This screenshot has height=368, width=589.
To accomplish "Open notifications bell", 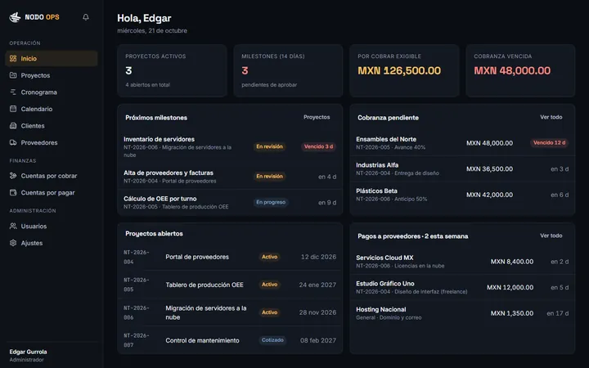I will [86, 17].
